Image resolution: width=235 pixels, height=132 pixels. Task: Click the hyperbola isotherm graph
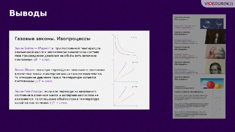[x=125, y=46]
